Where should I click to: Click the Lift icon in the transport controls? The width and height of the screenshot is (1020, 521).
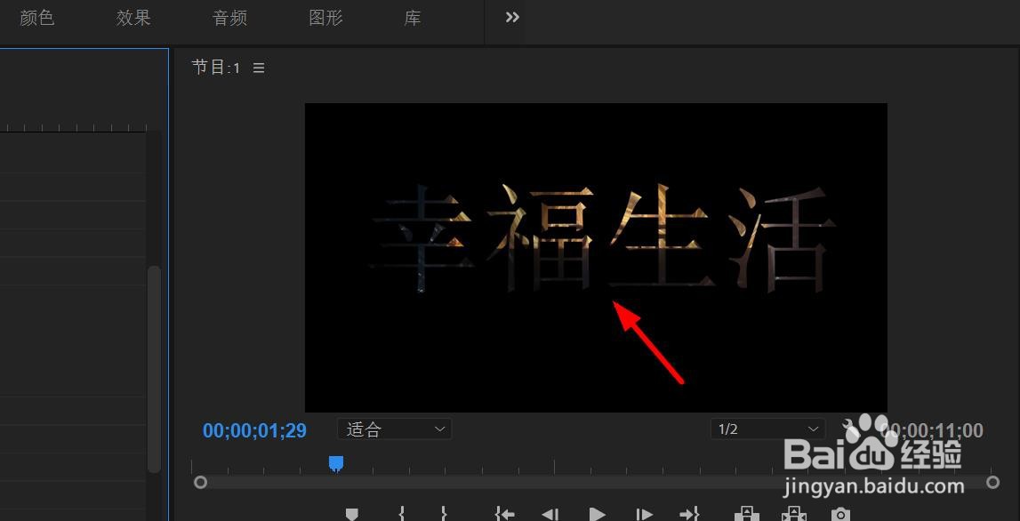[747, 513]
